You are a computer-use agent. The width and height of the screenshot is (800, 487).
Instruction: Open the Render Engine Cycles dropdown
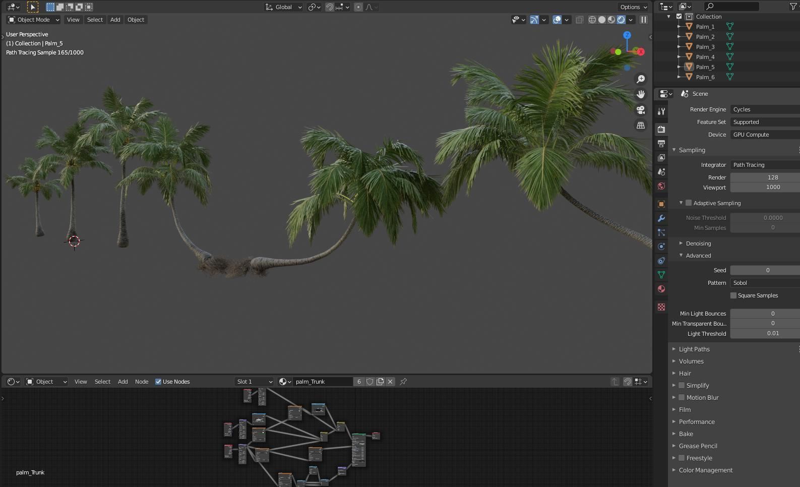pyautogui.click(x=765, y=109)
